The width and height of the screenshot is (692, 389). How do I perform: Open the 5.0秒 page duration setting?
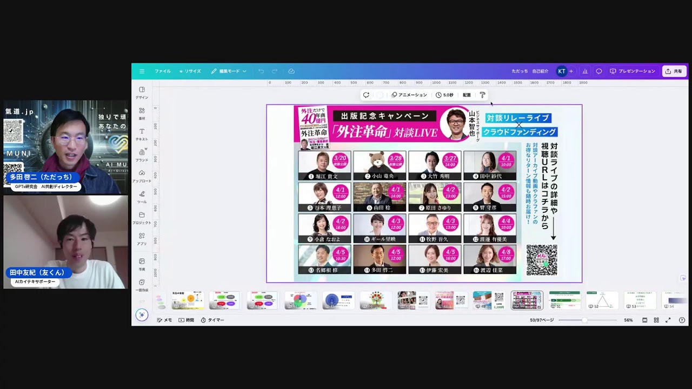click(444, 95)
